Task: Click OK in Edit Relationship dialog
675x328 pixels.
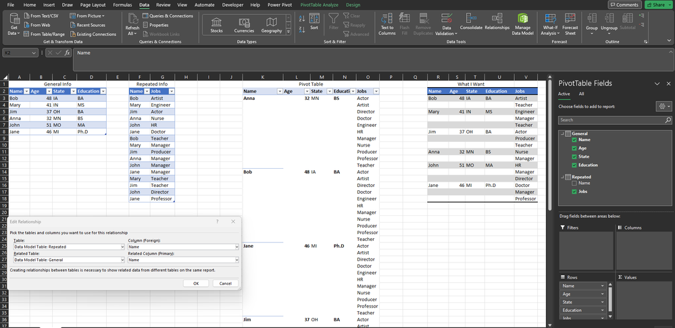Action: (195, 283)
